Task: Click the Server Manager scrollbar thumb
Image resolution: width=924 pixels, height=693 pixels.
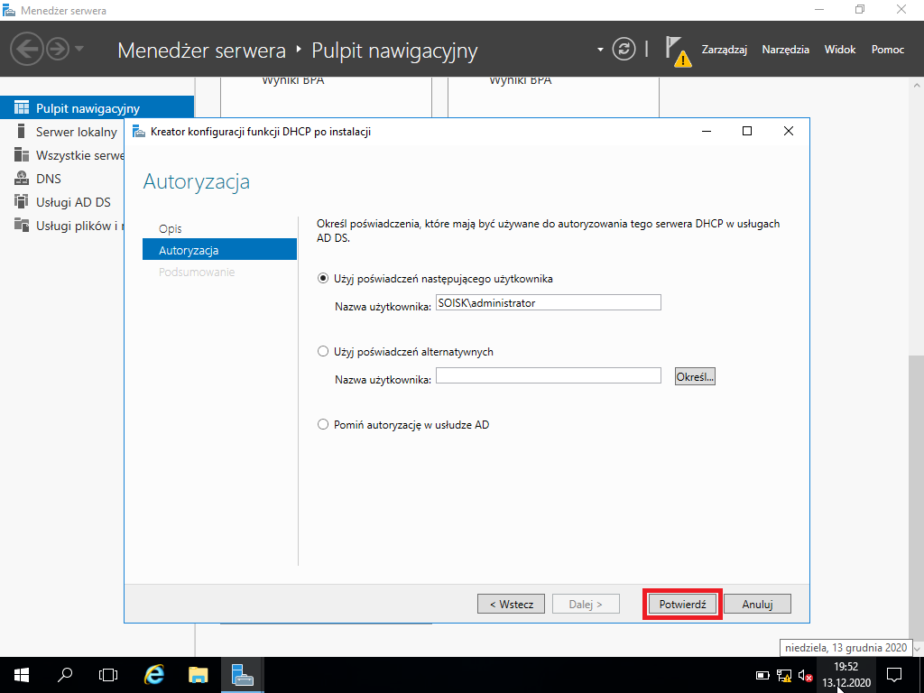Action: click(917, 498)
